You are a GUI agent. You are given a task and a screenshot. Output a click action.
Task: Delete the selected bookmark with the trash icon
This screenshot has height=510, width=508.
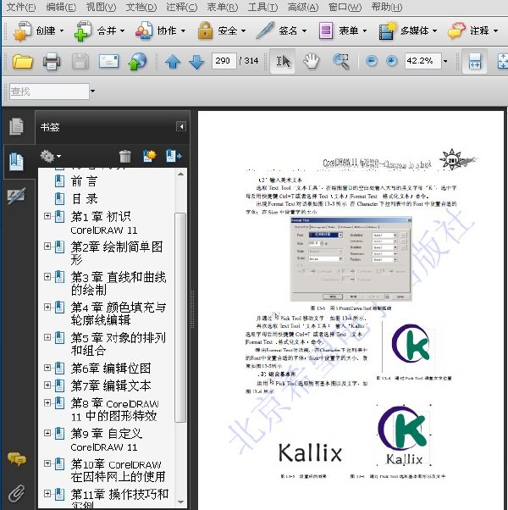point(125,157)
